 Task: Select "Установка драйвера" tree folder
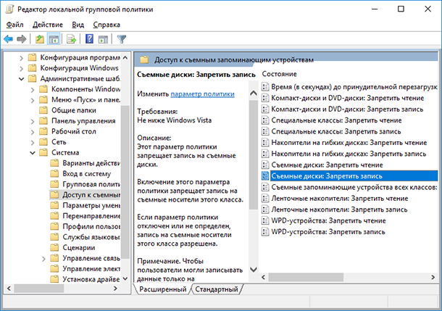tap(91, 279)
